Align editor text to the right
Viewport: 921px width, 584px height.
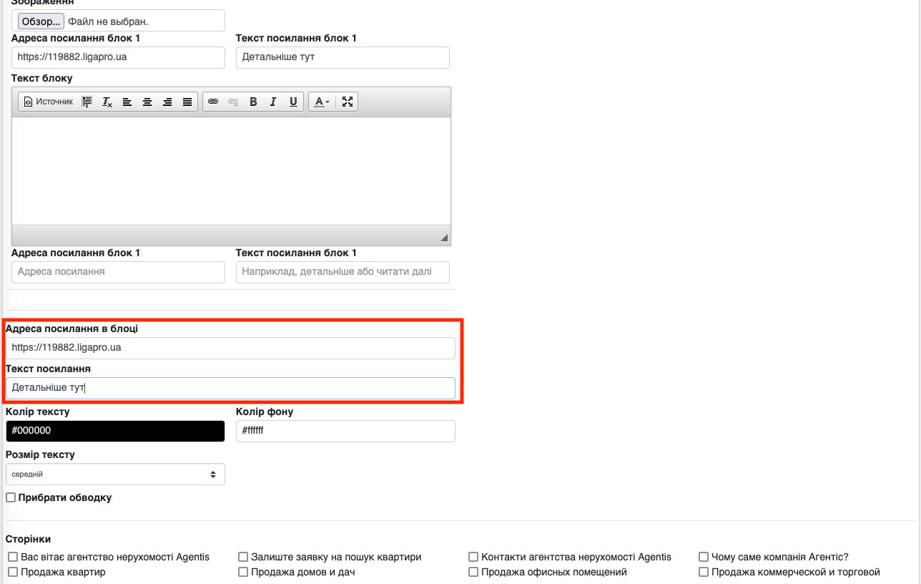[167, 102]
